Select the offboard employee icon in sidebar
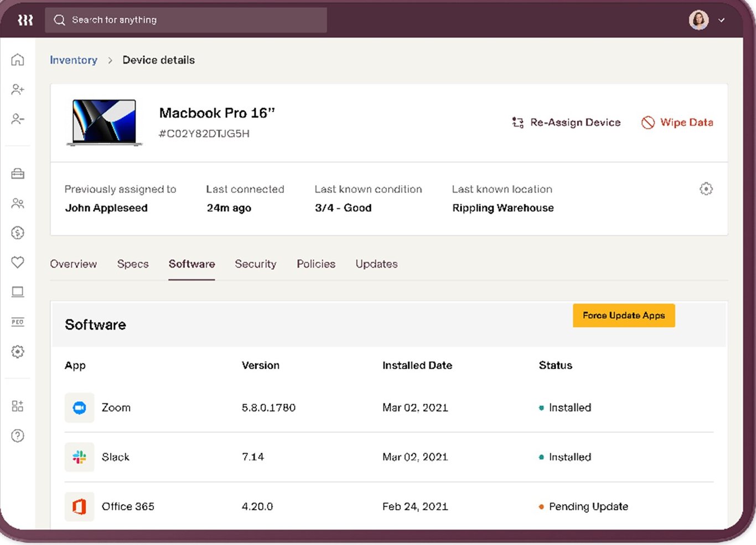756x545 pixels. 17,119
